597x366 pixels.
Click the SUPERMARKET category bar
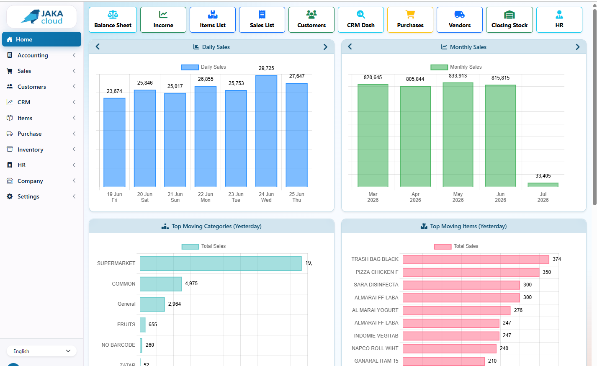click(221, 263)
